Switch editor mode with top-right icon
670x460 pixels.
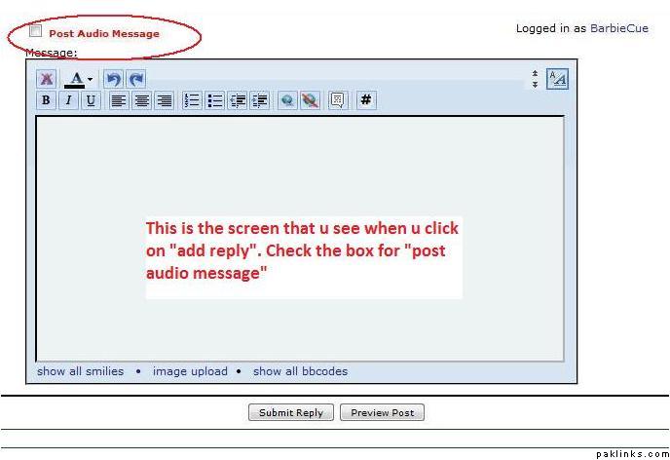click(557, 79)
